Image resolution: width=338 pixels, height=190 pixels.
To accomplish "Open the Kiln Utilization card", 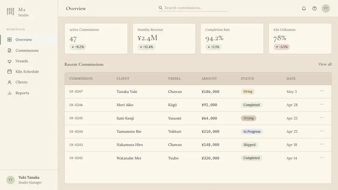I will 300,39.
